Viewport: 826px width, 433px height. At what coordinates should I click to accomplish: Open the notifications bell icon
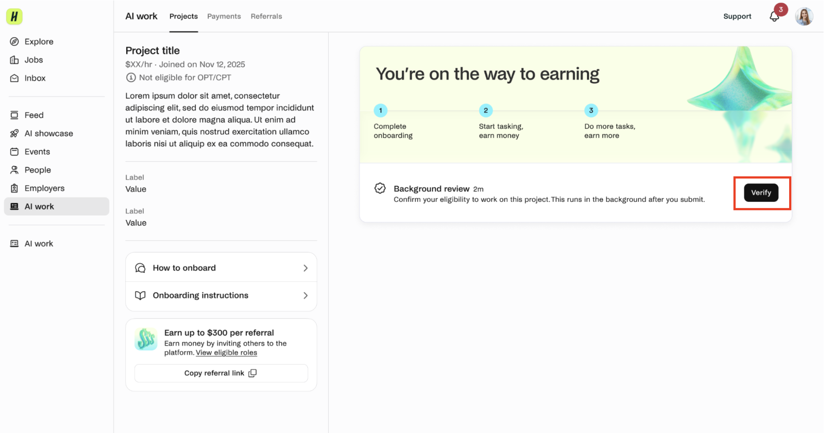point(774,16)
